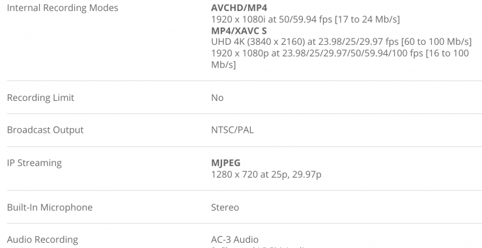
Task: Click the Recording Limit value No
Action: tap(217, 98)
